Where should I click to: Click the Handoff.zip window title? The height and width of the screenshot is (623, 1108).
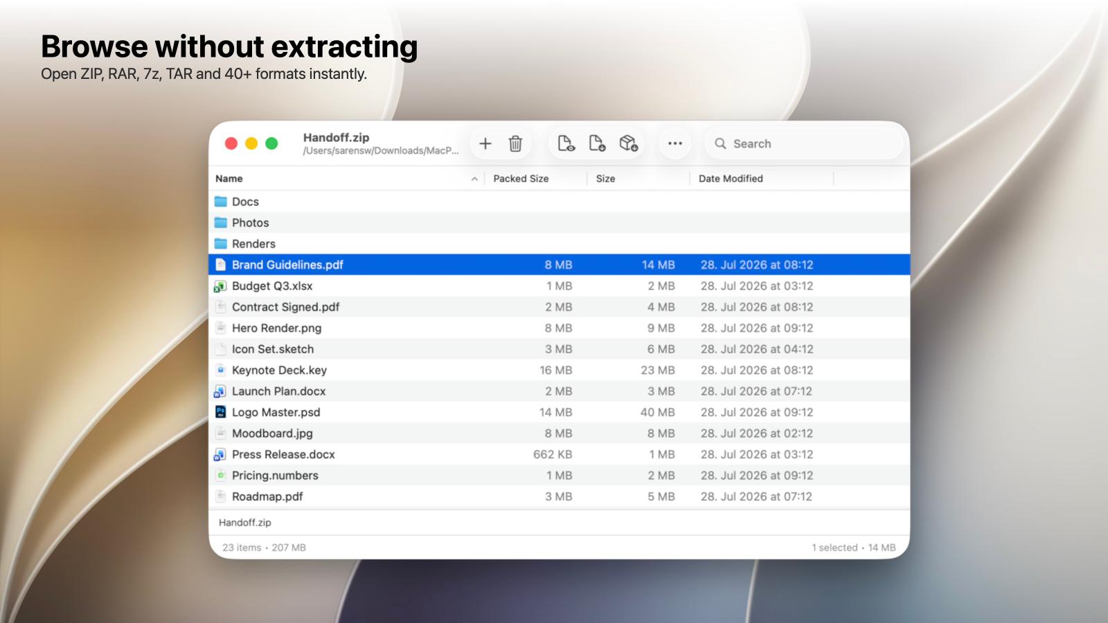(336, 137)
